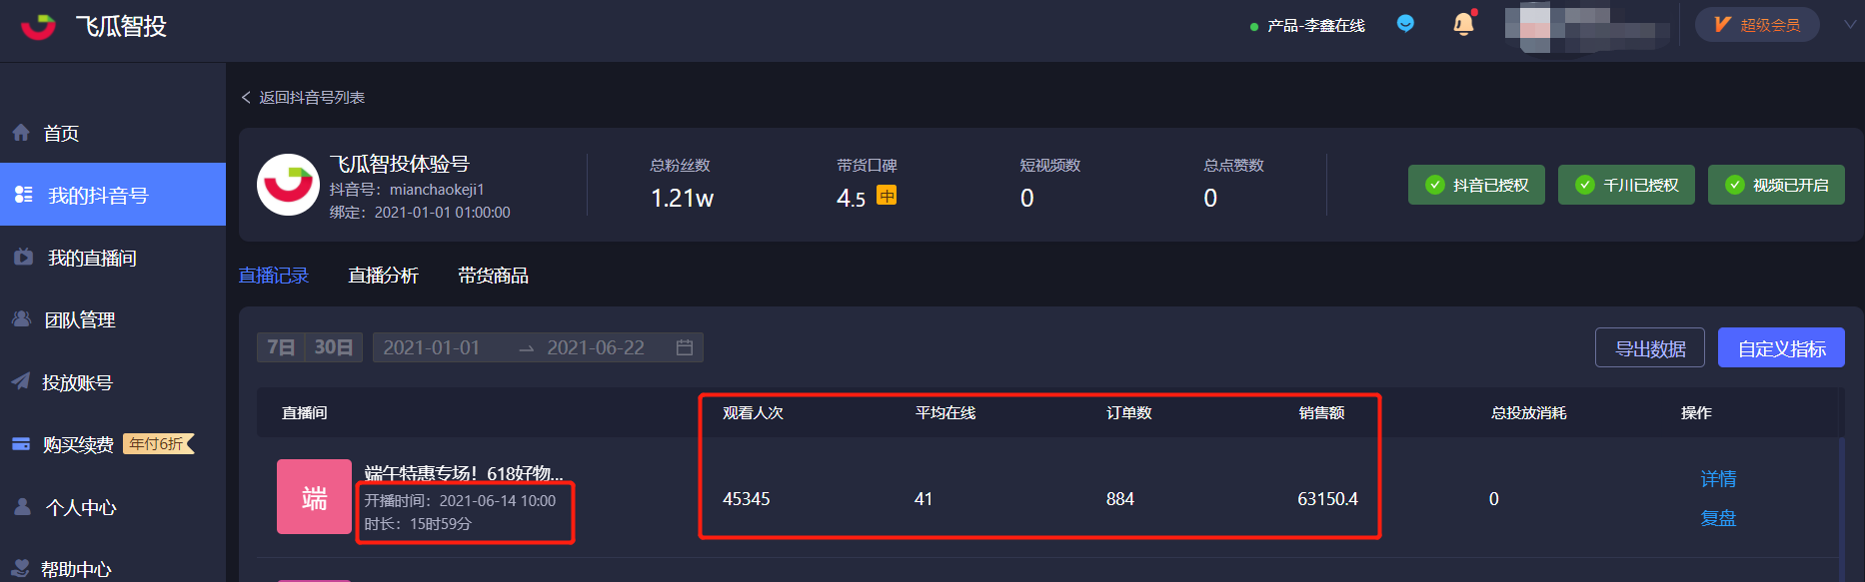Click the end date field 2021-06-22
The image size is (1865, 582).
point(596,347)
